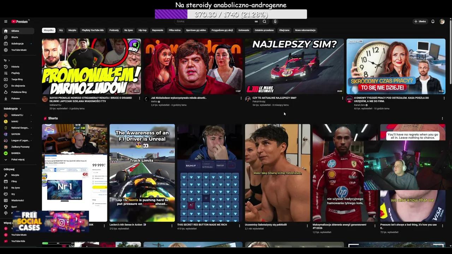Screen dimensions: 452x254
Task: Expand Pokaż więcej subscriptions
Action: pyautogui.click(x=19, y=159)
